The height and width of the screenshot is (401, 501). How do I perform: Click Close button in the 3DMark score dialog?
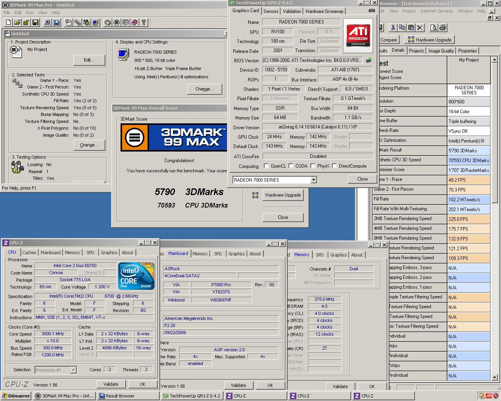(x=283, y=217)
